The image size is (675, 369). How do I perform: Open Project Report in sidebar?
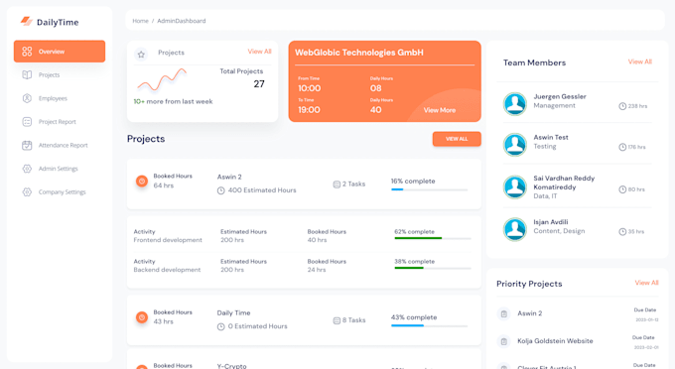(x=58, y=122)
